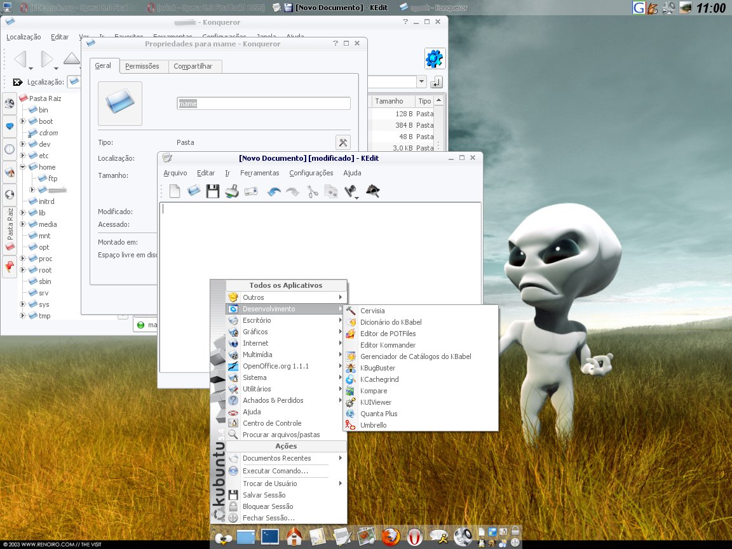
Task: Click the folder name field containing mame
Action: tap(264, 104)
